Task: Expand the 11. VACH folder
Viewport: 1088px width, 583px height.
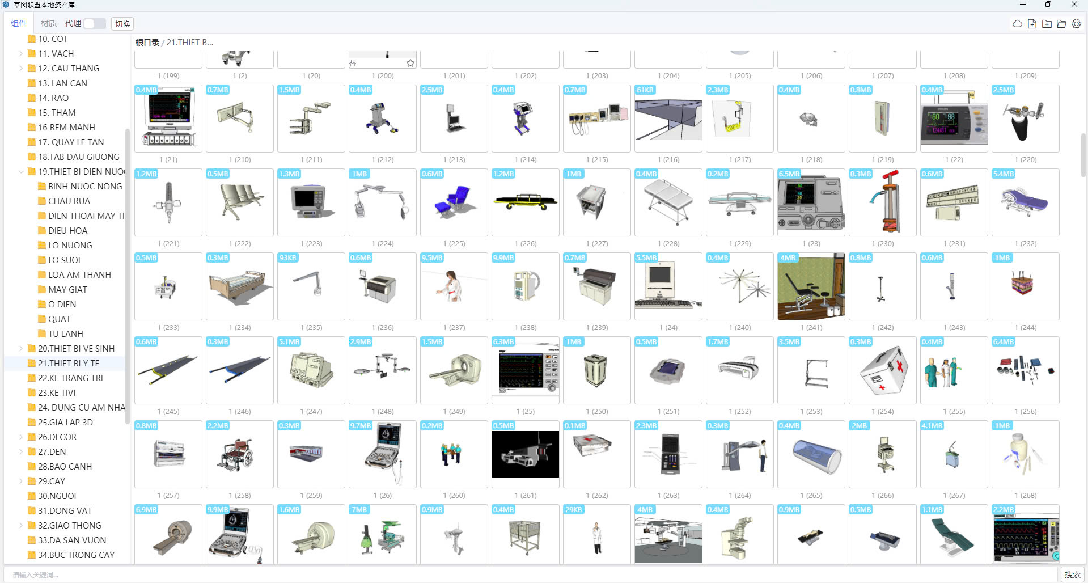Action: pyautogui.click(x=21, y=54)
